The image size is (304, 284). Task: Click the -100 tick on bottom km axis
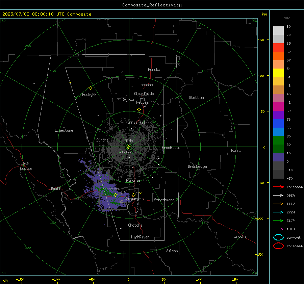56,280
